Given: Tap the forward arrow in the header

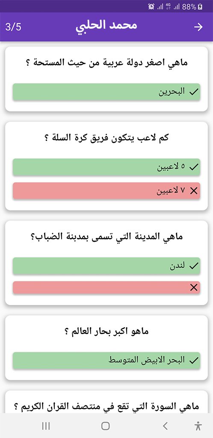Looking at the screenshot, I should pyautogui.click(x=198, y=27).
